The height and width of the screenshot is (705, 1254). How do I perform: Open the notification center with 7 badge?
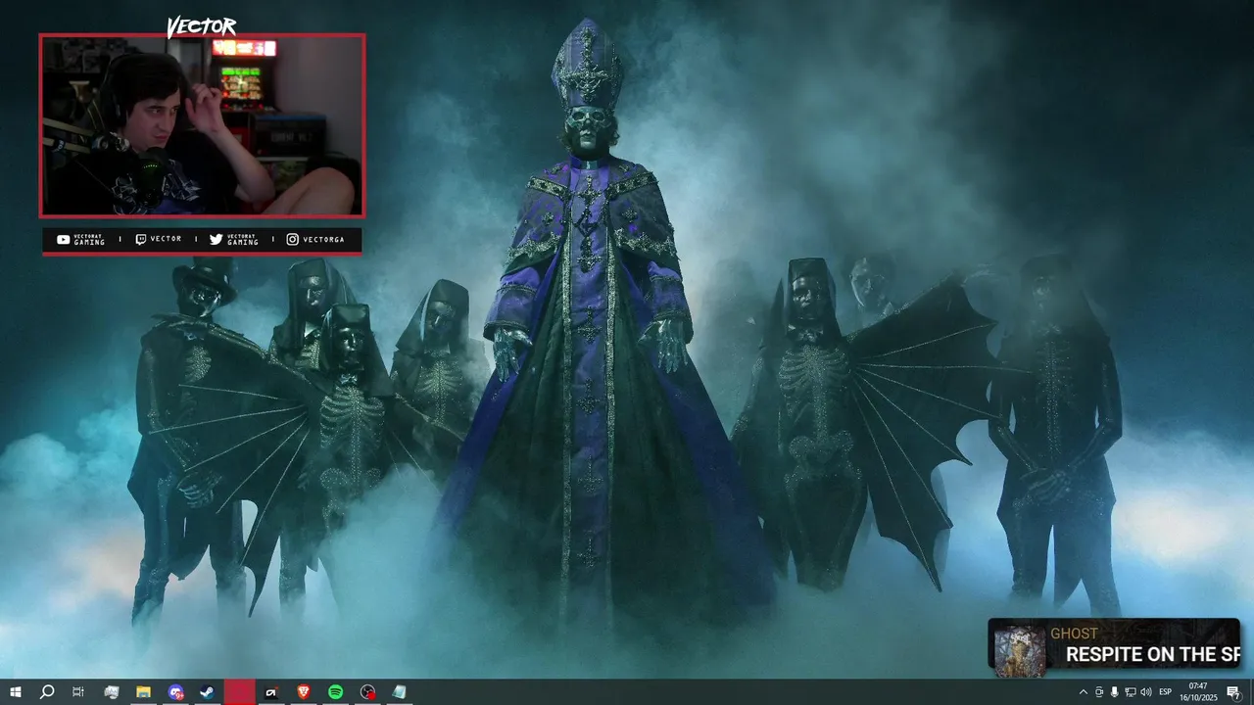1234,692
